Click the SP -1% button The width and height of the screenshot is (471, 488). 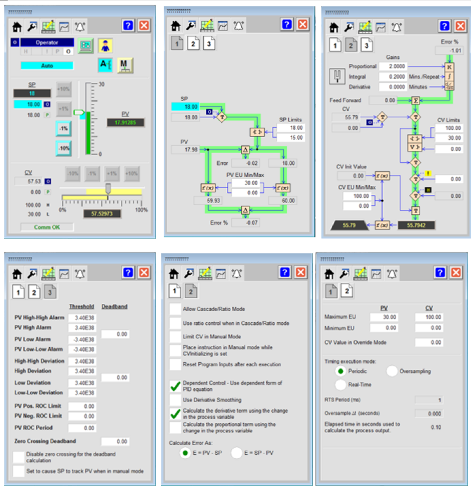coord(63,128)
